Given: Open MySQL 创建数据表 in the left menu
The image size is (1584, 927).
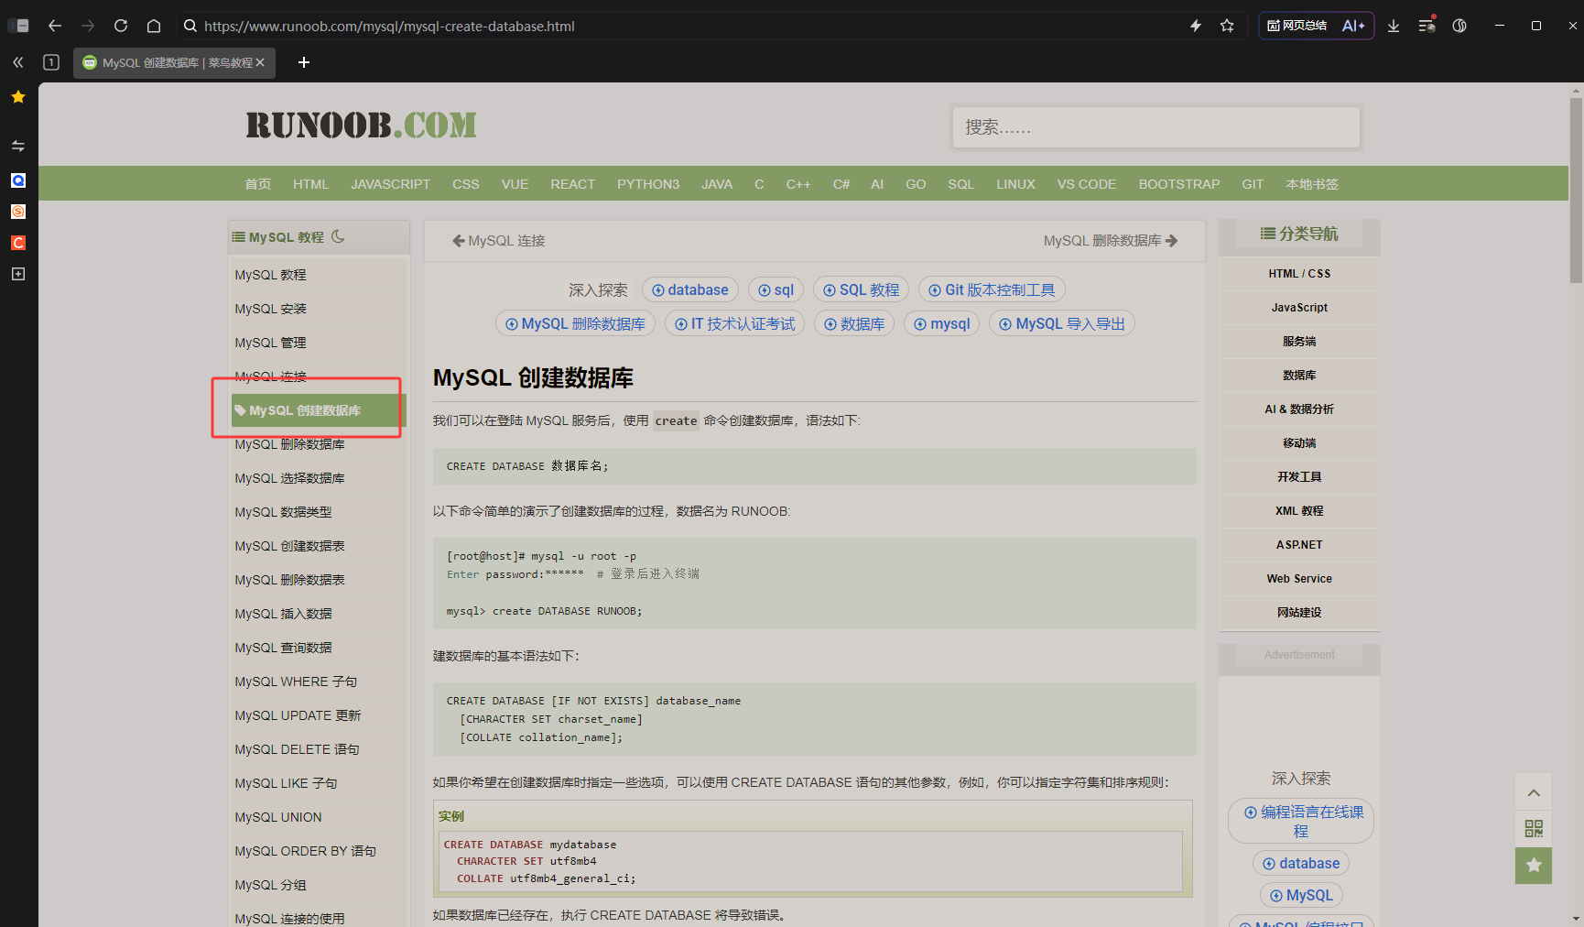Looking at the screenshot, I should coord(317,546).
